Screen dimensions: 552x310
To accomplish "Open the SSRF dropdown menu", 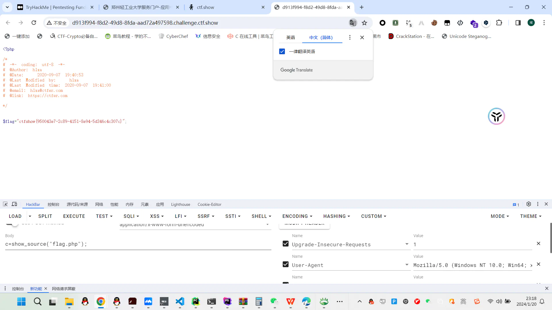I will (206, 216).
